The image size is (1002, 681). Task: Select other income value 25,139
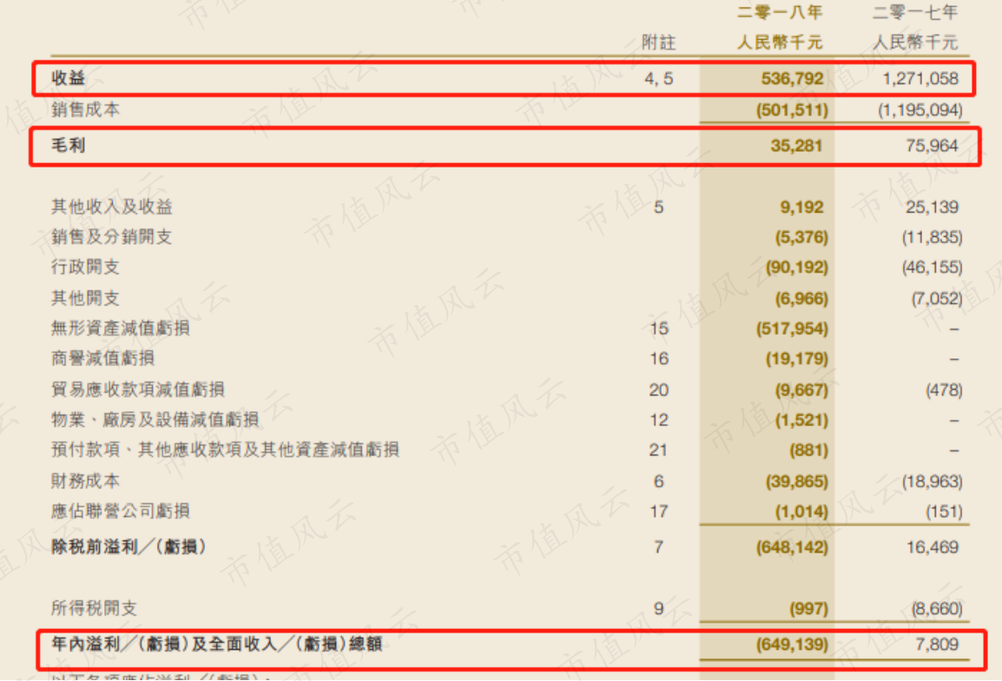pos(932,206)
